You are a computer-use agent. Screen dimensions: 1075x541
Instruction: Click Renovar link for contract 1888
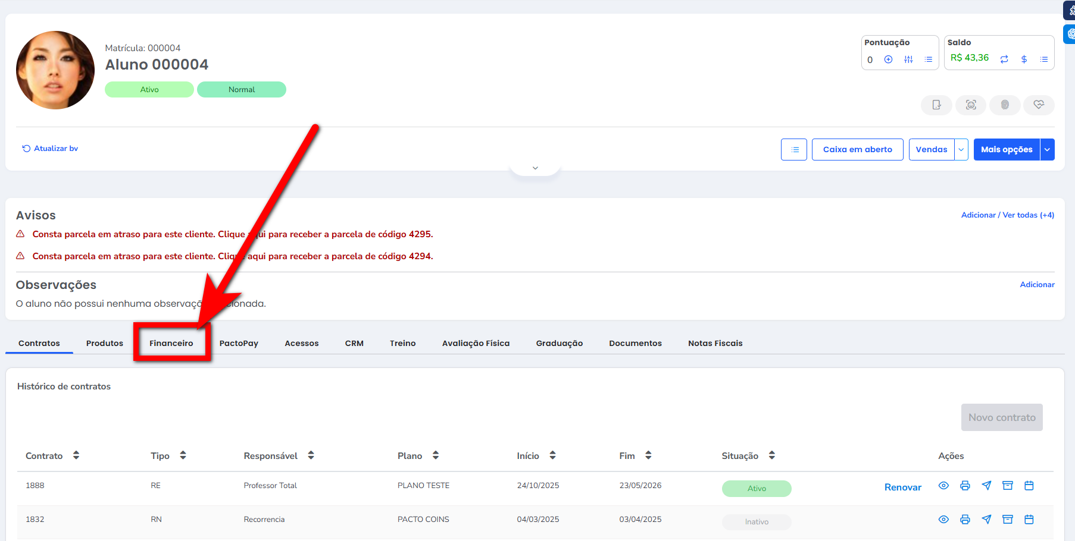[x=902, y=487]
